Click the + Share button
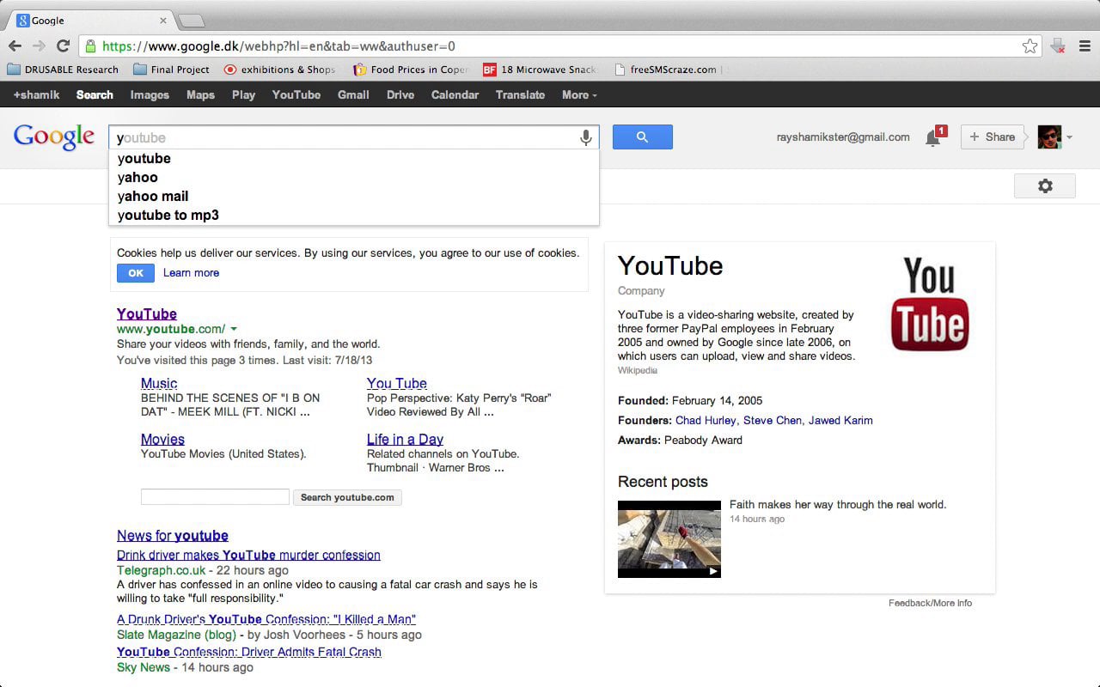Screen dimensions: 1100x687 pyautogui.click(x=993, y=137)
